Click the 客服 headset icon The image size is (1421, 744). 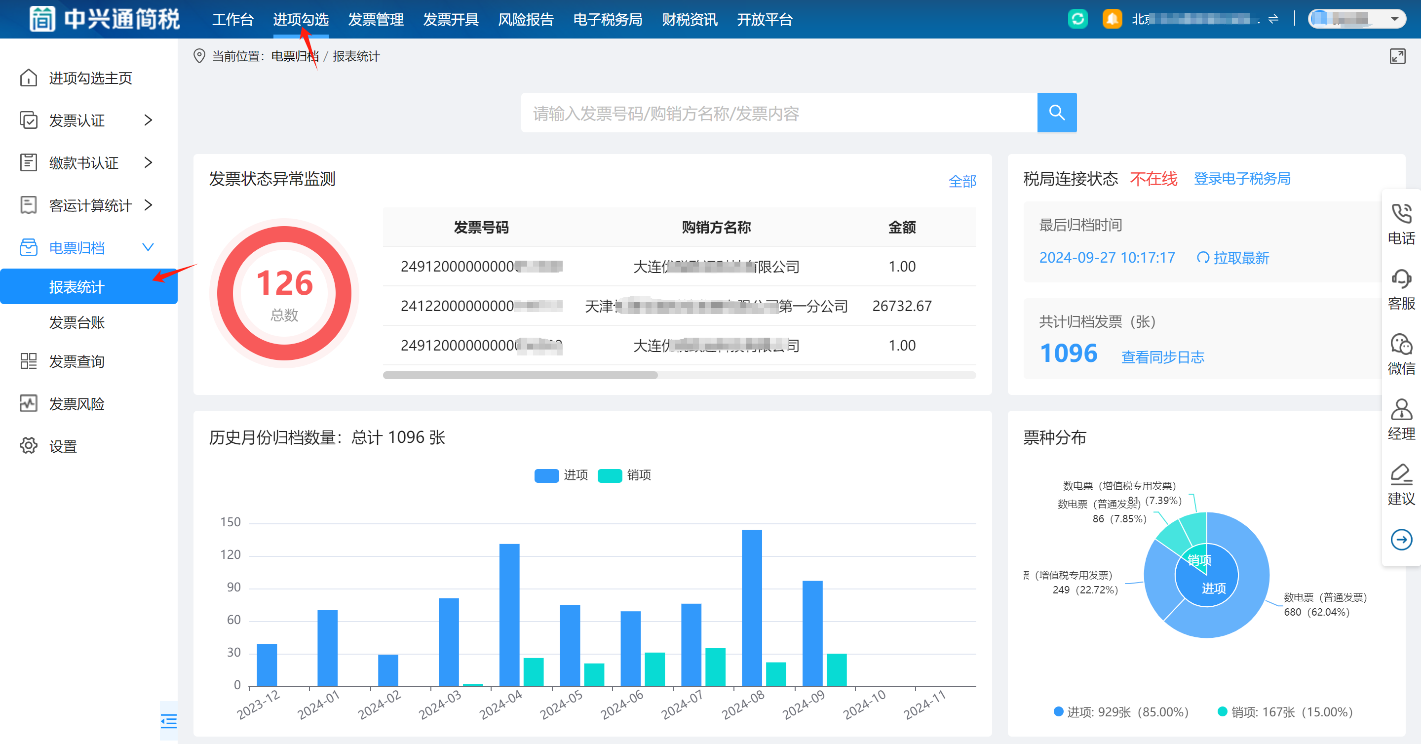point(1401,279)
